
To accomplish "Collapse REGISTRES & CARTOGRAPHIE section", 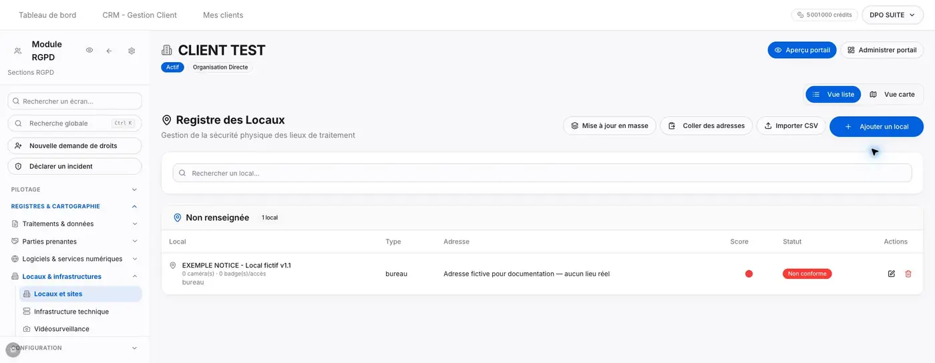I will coord(75,207).
